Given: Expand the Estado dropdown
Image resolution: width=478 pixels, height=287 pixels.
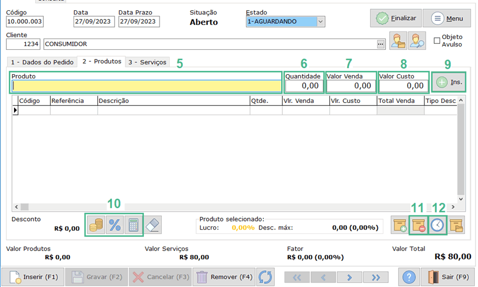Looking at the screenshot, I should click(321, 22).
